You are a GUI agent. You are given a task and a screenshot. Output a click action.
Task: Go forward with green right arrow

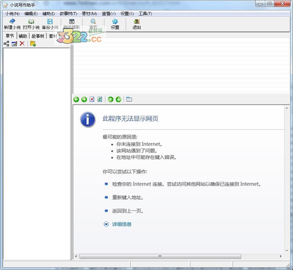(x=84, y=99)
